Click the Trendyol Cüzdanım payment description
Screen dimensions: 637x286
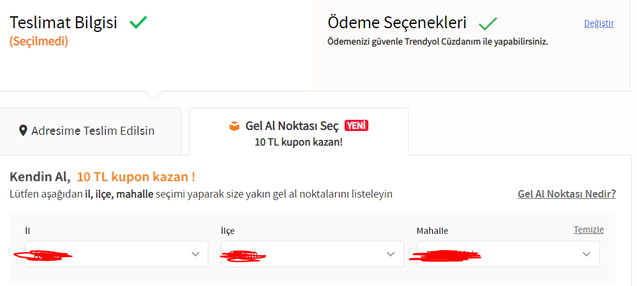click(x=437, y=42)
